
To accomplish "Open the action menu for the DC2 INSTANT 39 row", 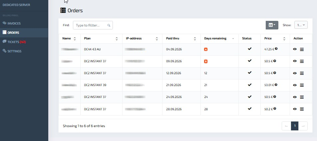I will (x=302, y=85).
